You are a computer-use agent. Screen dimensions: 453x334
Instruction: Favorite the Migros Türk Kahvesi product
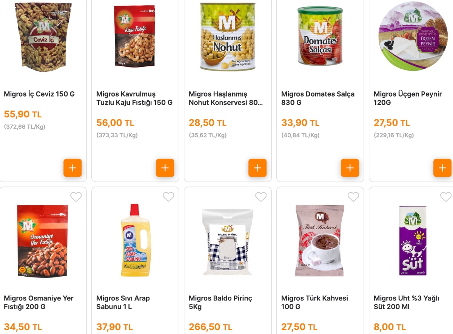pos(353,197)
